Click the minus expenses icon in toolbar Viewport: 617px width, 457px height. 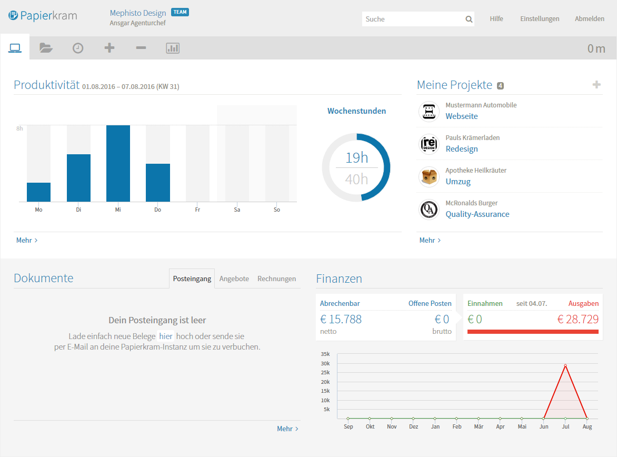pyautogui.click(x=141, y=48)
